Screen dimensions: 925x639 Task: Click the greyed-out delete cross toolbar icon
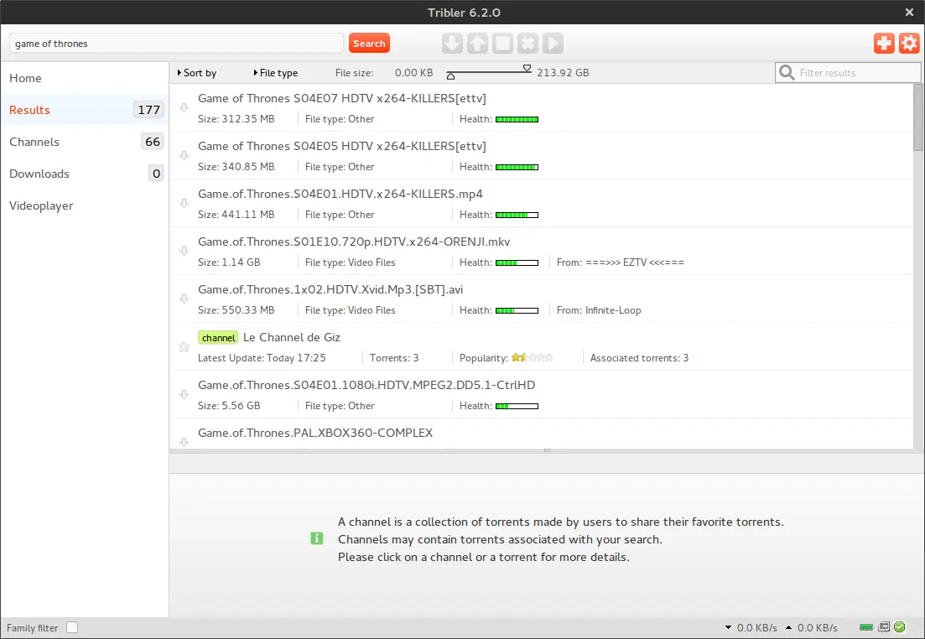coord(528,43)
